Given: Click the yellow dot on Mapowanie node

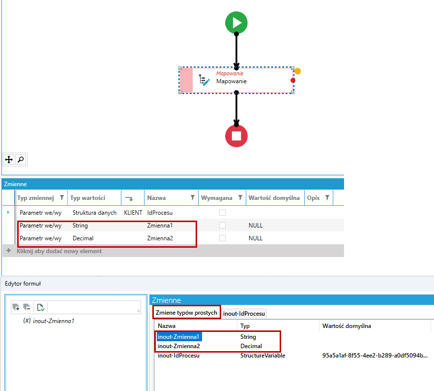Looking at the screenshot, I should coord(297,71).
